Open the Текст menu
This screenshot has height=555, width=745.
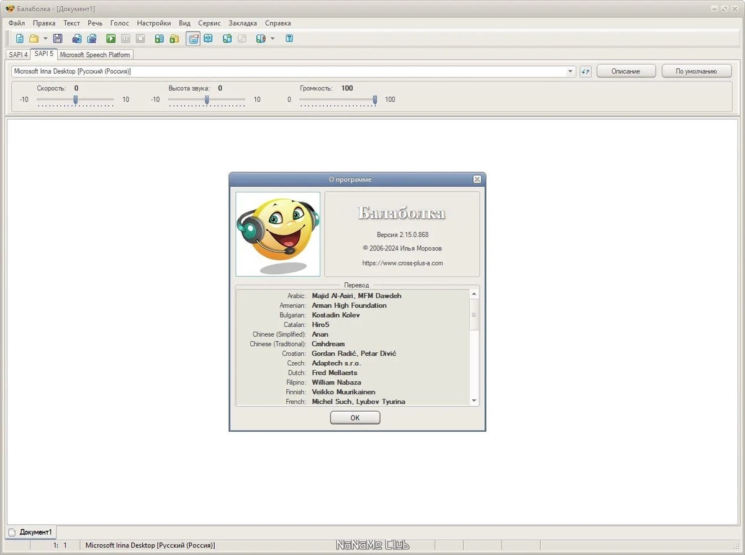[71, 23]
